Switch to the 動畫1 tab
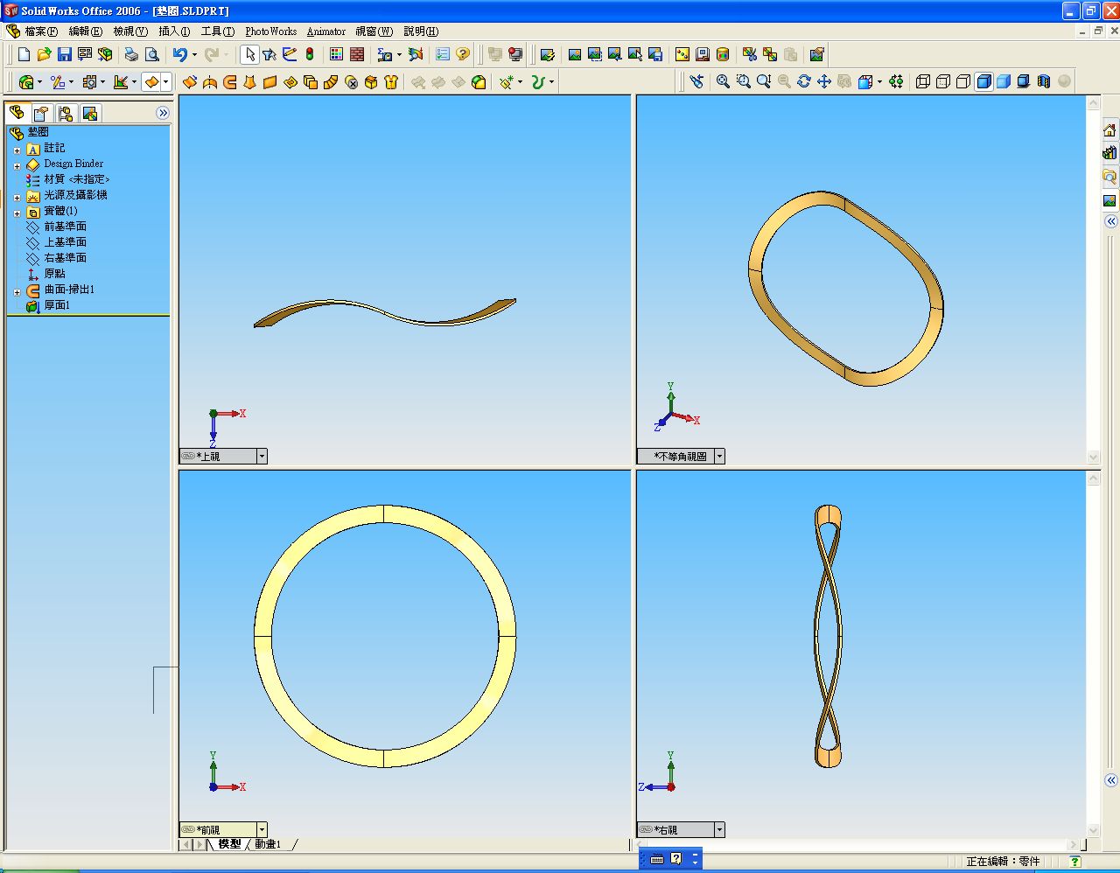This screenshot has width=1120, height=873. pyautogui.click(x=268, y=844)
